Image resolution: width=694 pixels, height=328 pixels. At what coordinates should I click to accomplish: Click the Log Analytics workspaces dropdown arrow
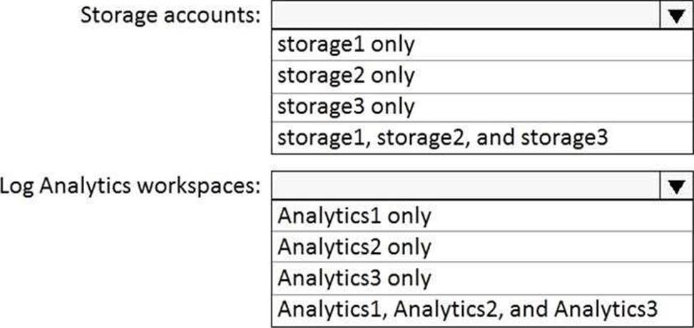[x=673, y=187]
